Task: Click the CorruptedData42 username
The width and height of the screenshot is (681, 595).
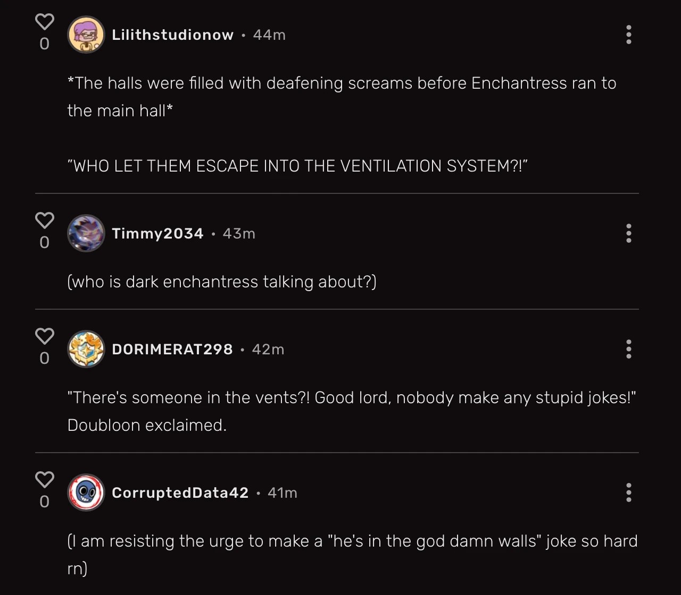Action: (180, 493)
